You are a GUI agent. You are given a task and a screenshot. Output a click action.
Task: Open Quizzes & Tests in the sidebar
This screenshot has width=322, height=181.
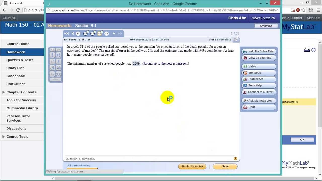click(20, 60)
